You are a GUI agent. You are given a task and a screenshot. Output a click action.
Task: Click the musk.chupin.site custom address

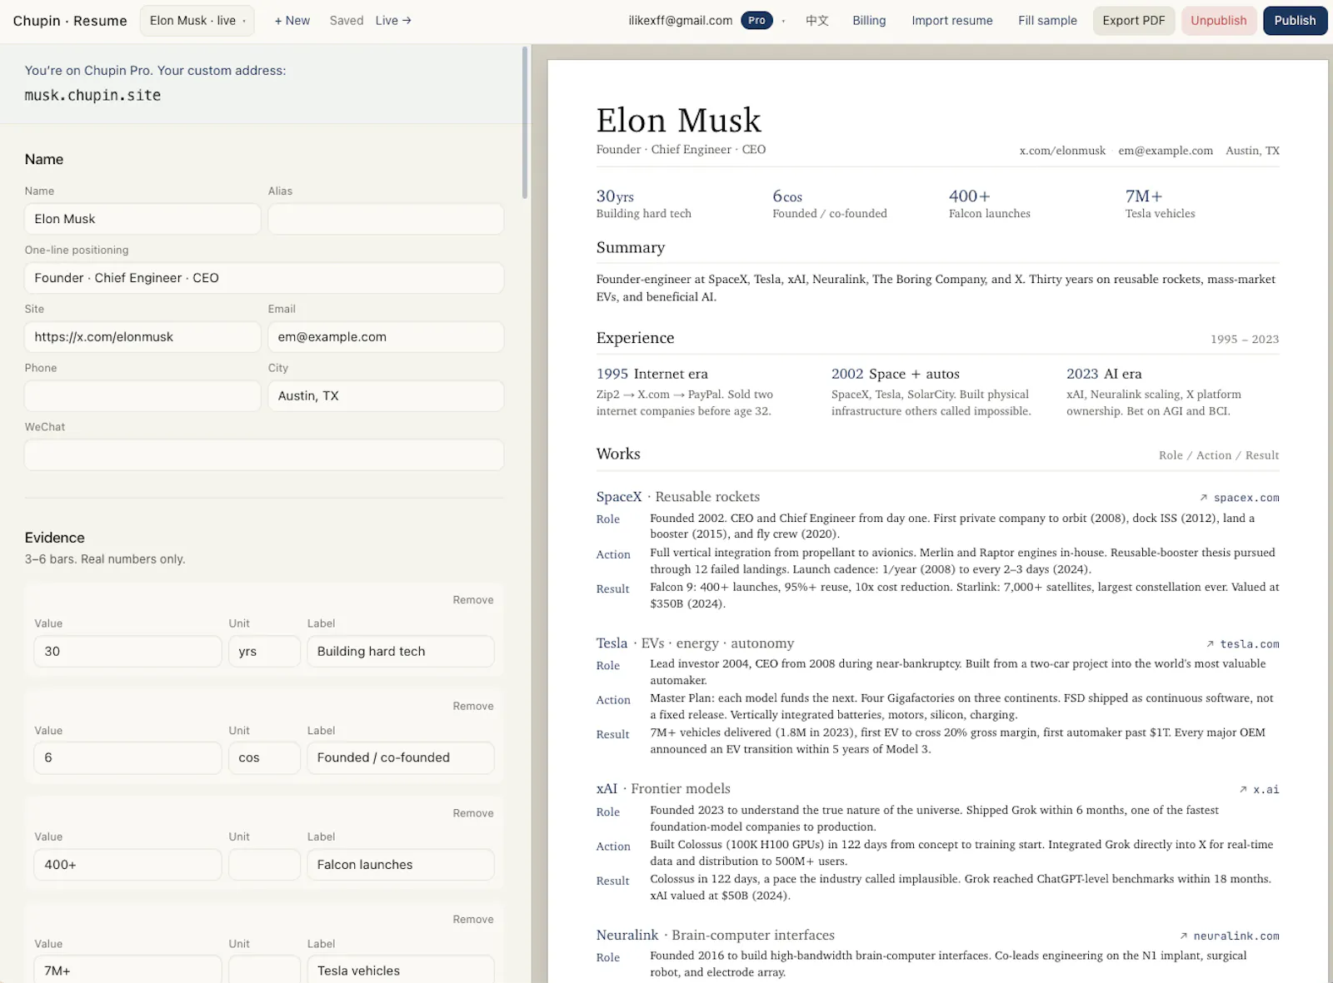pyautogui.click(x=92, y=96)
